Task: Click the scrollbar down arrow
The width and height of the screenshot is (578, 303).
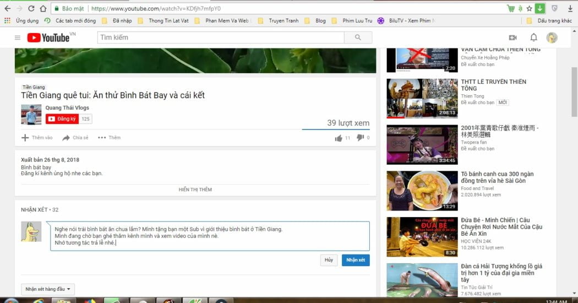Action: [x=574, y=294]
